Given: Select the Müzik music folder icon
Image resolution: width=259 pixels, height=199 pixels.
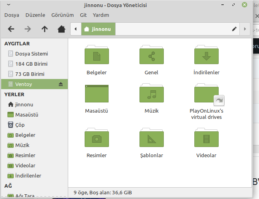Looking at the screenshot, I should tap(152, 93).
